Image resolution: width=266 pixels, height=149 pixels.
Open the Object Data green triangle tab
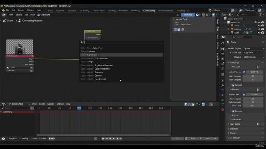(x=222, y=105)
